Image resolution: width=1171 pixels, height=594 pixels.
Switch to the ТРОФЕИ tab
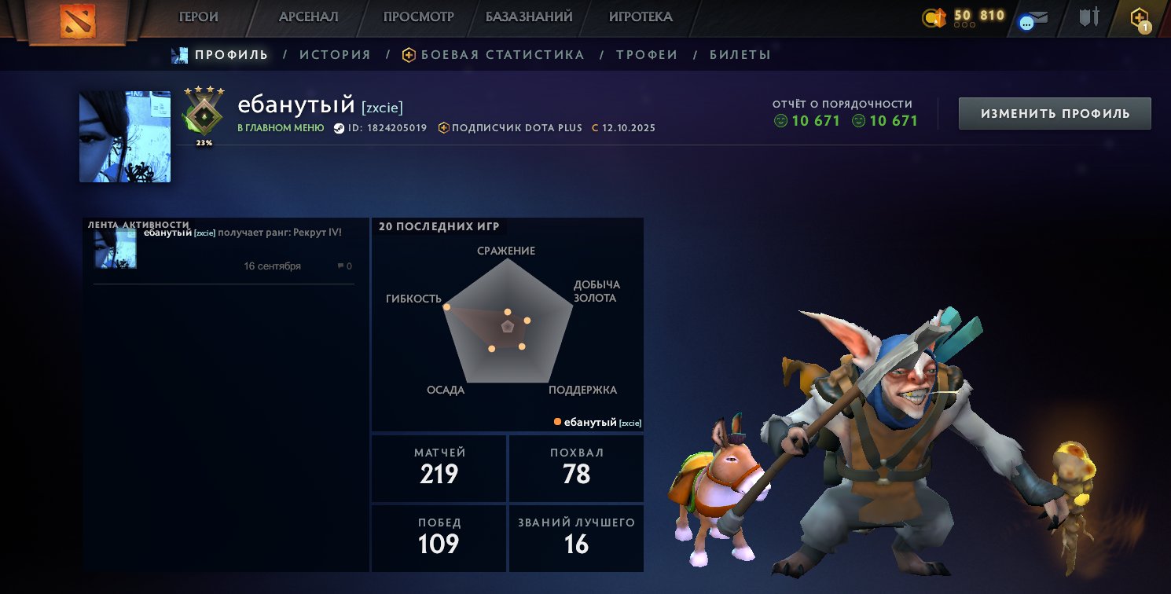647,55
